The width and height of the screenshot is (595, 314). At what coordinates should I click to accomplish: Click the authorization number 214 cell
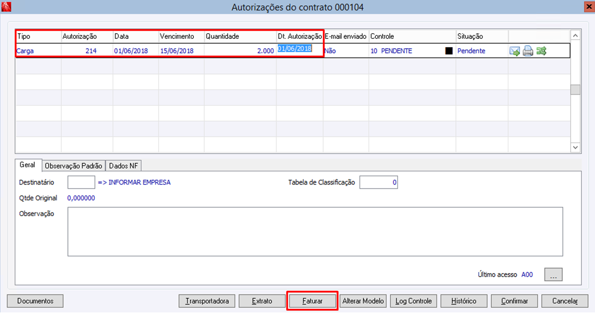(x=87, y=51)
